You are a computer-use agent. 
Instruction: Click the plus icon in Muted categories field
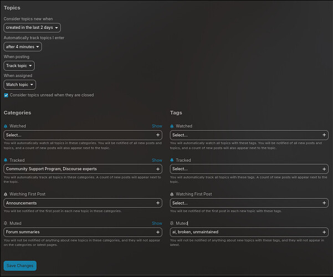point(158,232)
